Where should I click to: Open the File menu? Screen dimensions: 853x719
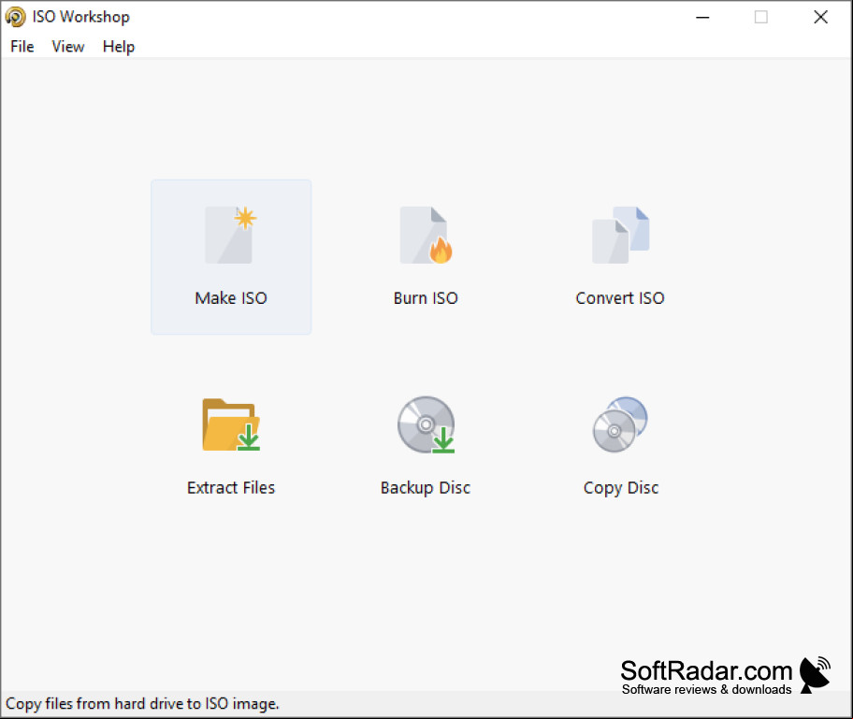(x=22, y=47)
